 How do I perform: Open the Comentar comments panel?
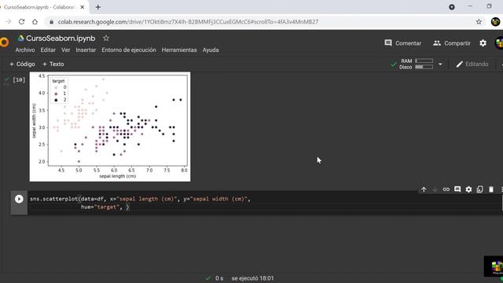pyautogui.click(x=403, y=43)
